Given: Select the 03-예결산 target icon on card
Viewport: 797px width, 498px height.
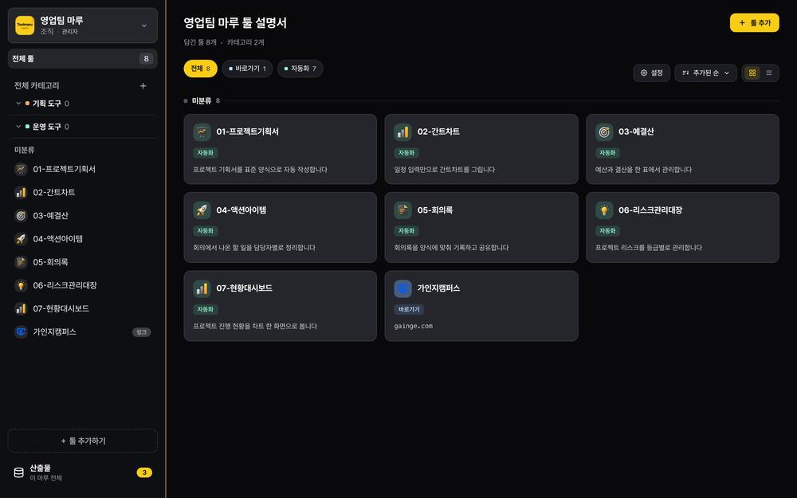Looking at the screenshot, I should (604, 132).
